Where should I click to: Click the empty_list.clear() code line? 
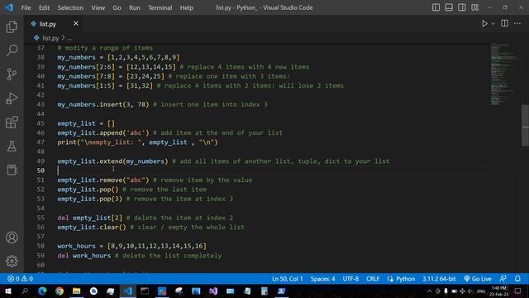(x=150, y=227)
